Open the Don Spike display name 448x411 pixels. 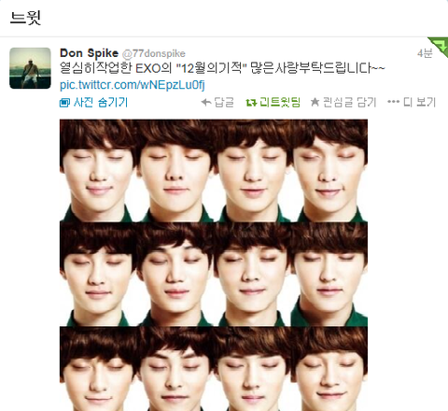point(89,53)
